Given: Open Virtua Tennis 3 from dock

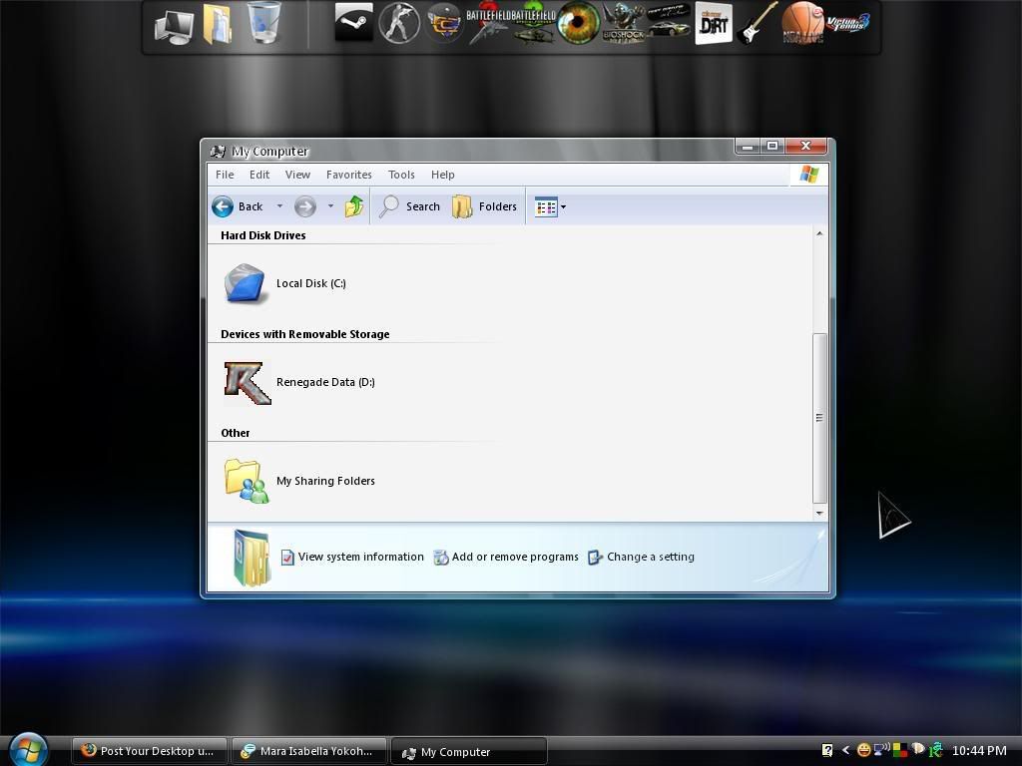Looking at the screenshot, I should click(848, 22).
